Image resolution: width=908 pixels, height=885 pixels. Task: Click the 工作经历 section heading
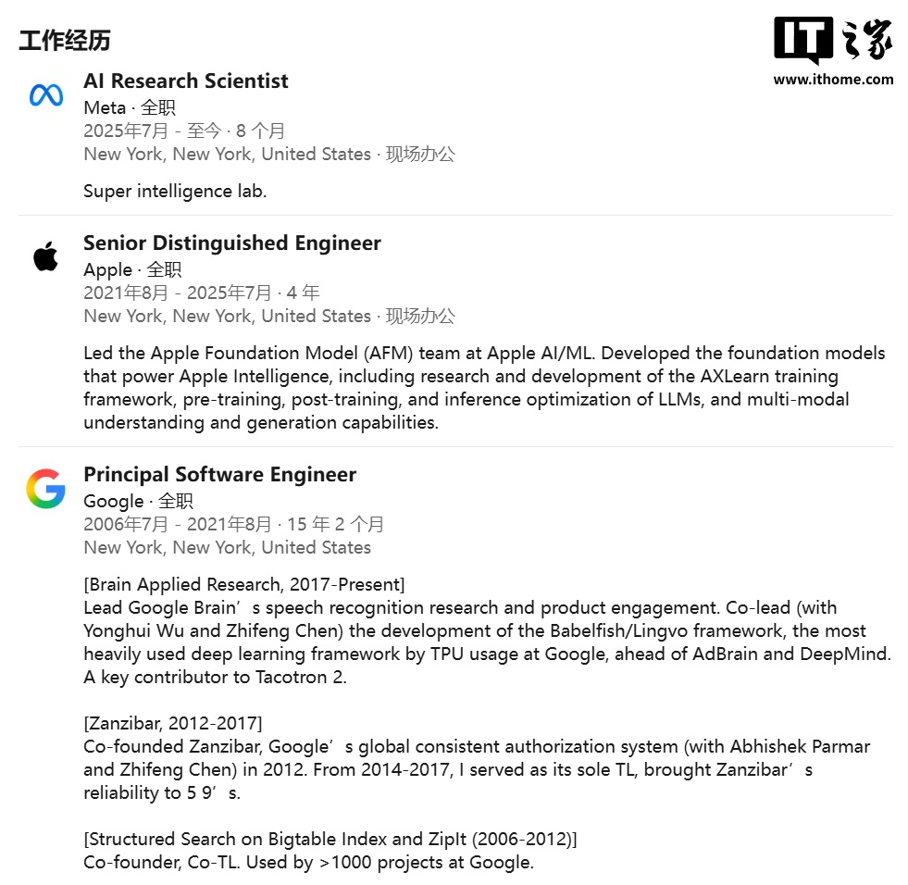(x=65, y=41)
